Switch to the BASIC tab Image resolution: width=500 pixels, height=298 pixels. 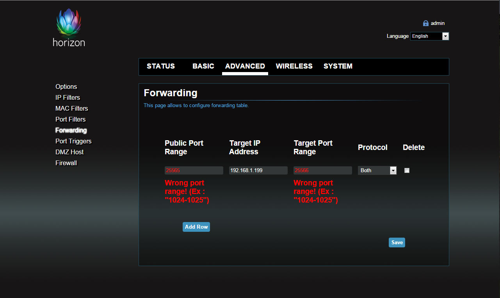(x=203, y=66)
